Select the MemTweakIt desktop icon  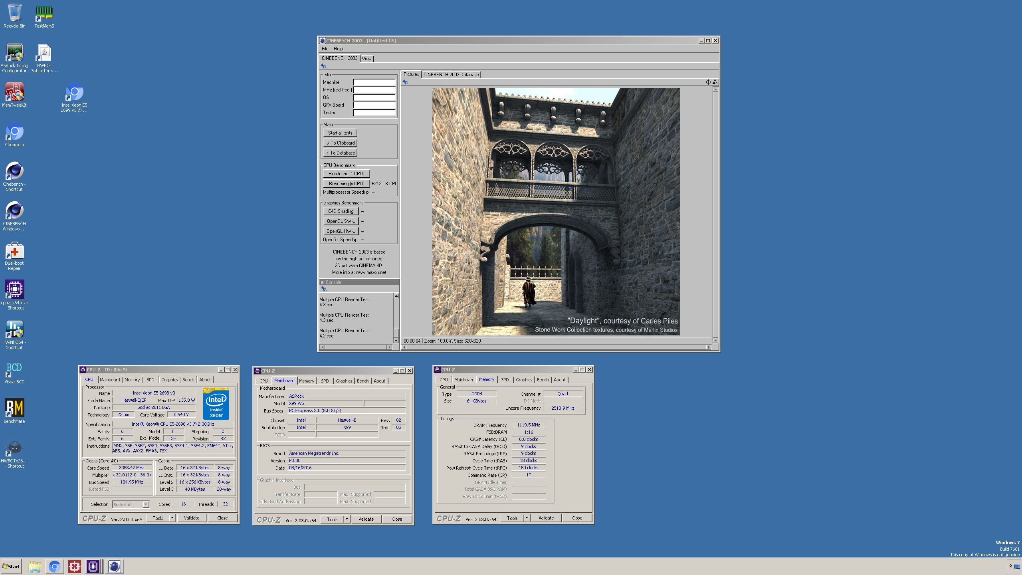coord(14,95)
